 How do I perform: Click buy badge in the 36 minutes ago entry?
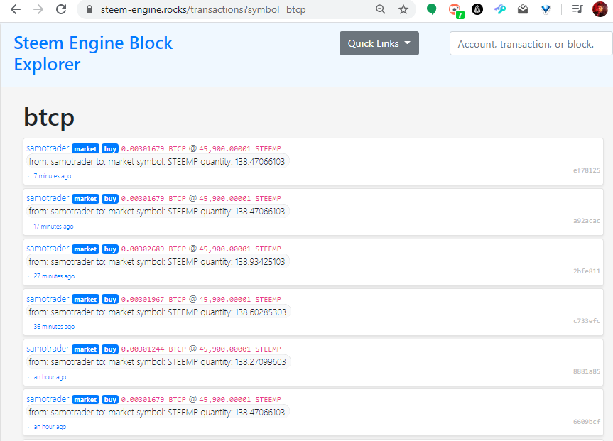[x=110, y=300]
